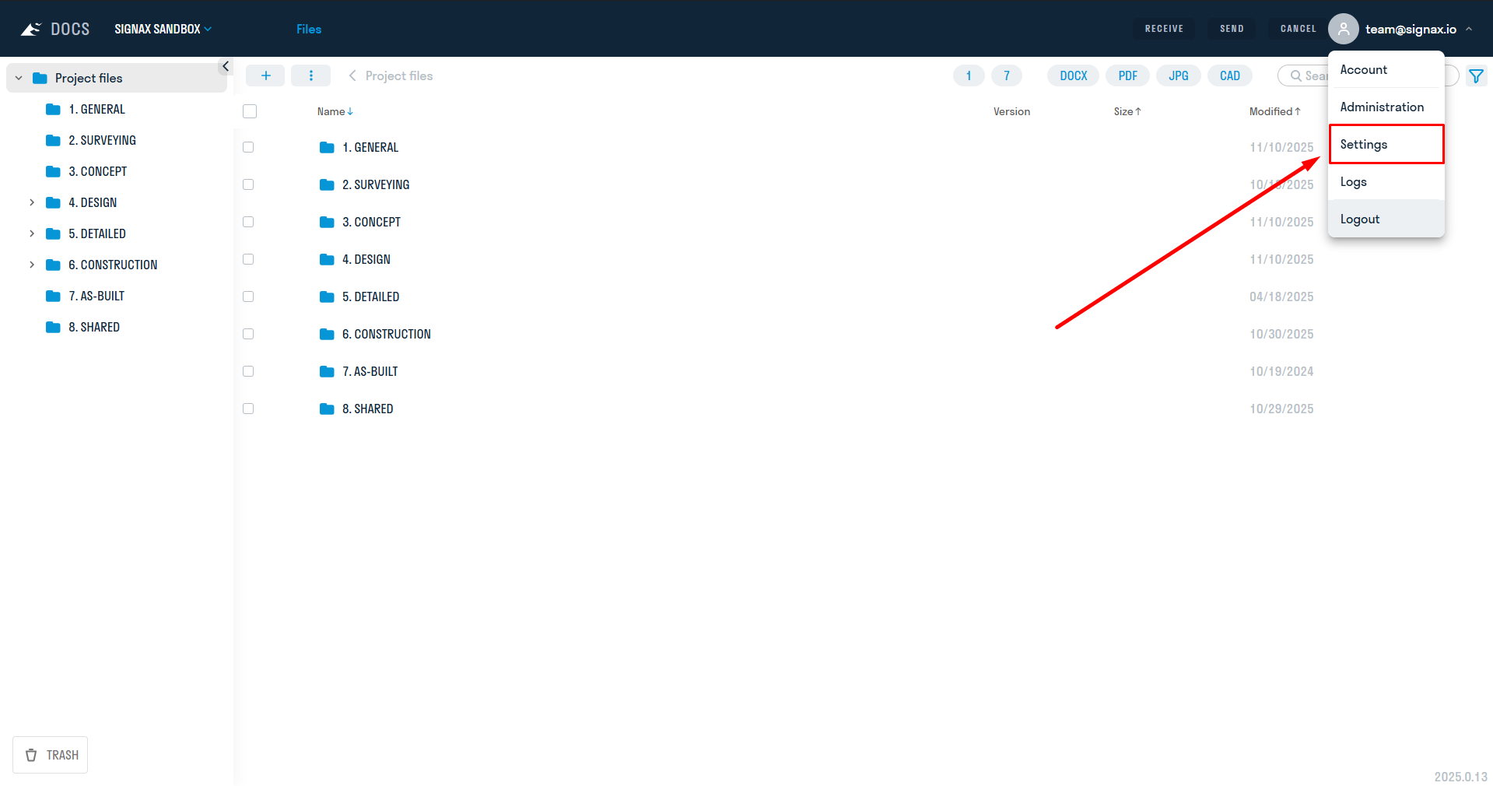Sort by the Name column

click(335, 111)
